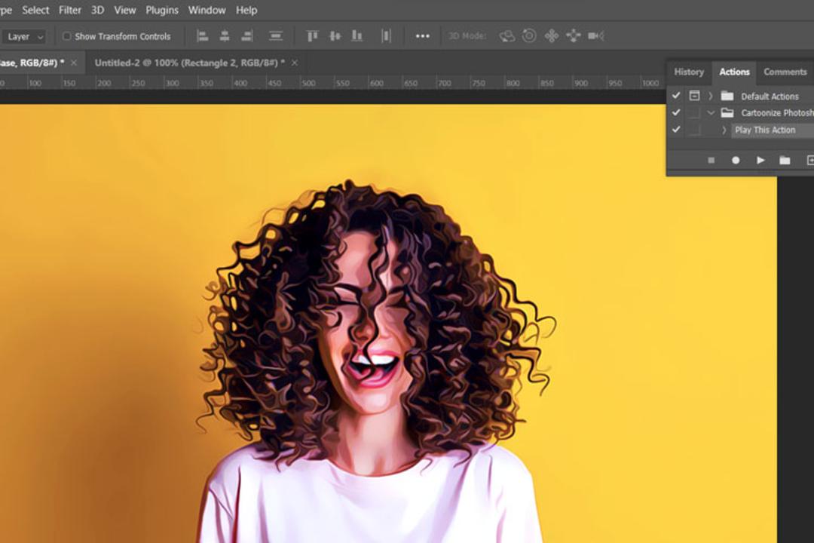The width and height of the screenshot is (814, 543).
Task: Toggle checkmark for Play This Action
Action: (676, 130)
